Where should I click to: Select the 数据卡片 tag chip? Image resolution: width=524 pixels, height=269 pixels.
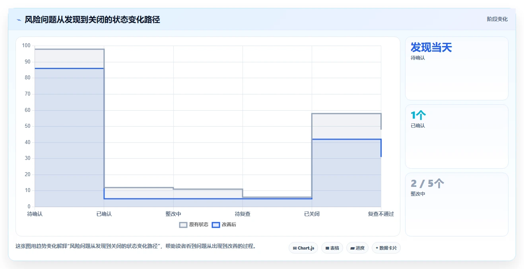pyautogui.click(x=386, y=248)
